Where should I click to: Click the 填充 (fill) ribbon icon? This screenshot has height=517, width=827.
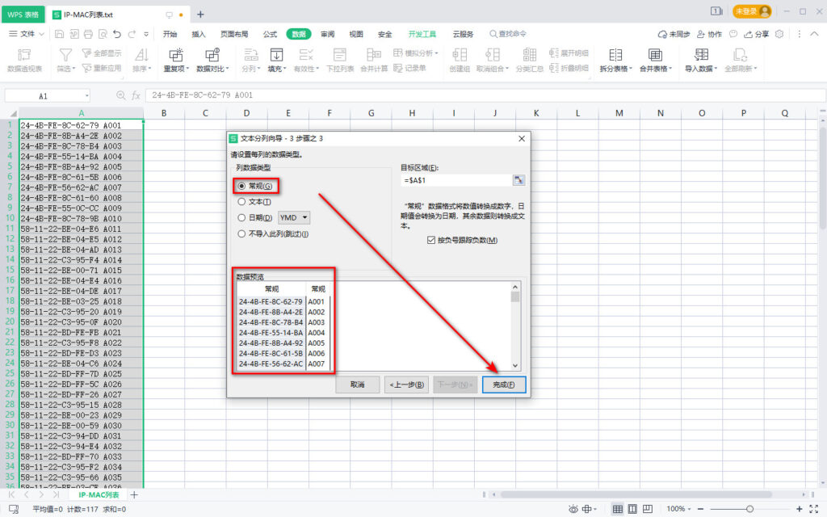point(276,55)
